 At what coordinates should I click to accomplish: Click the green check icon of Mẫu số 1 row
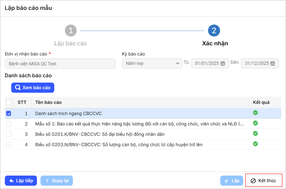tap(255, 123)
